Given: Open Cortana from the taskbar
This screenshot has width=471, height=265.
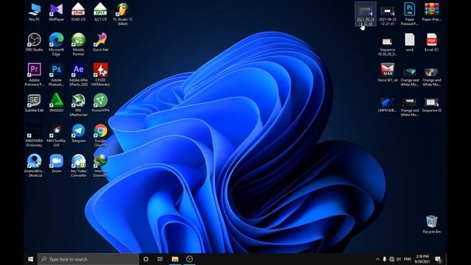Looking at the screenshot, I should [146, 259].
